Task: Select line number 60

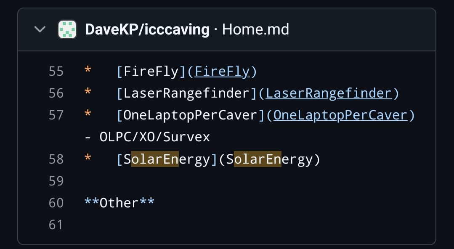Action: [56, 203]
